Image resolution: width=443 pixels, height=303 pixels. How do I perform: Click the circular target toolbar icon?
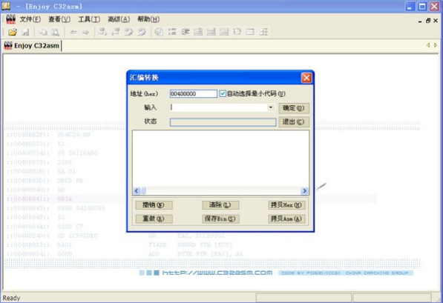159,32
